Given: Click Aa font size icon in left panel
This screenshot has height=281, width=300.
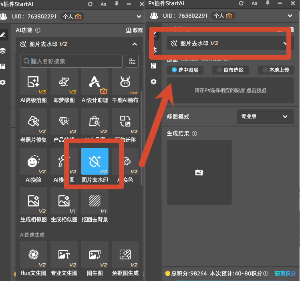Looking at the screenshot, I should click(x=103, y=4).
